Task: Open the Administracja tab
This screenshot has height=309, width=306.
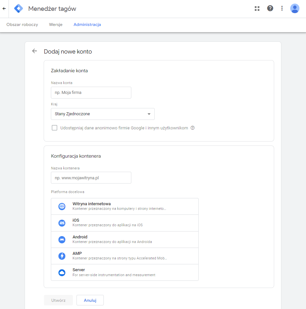Action: pyautogui.click(x=87, y=25)
